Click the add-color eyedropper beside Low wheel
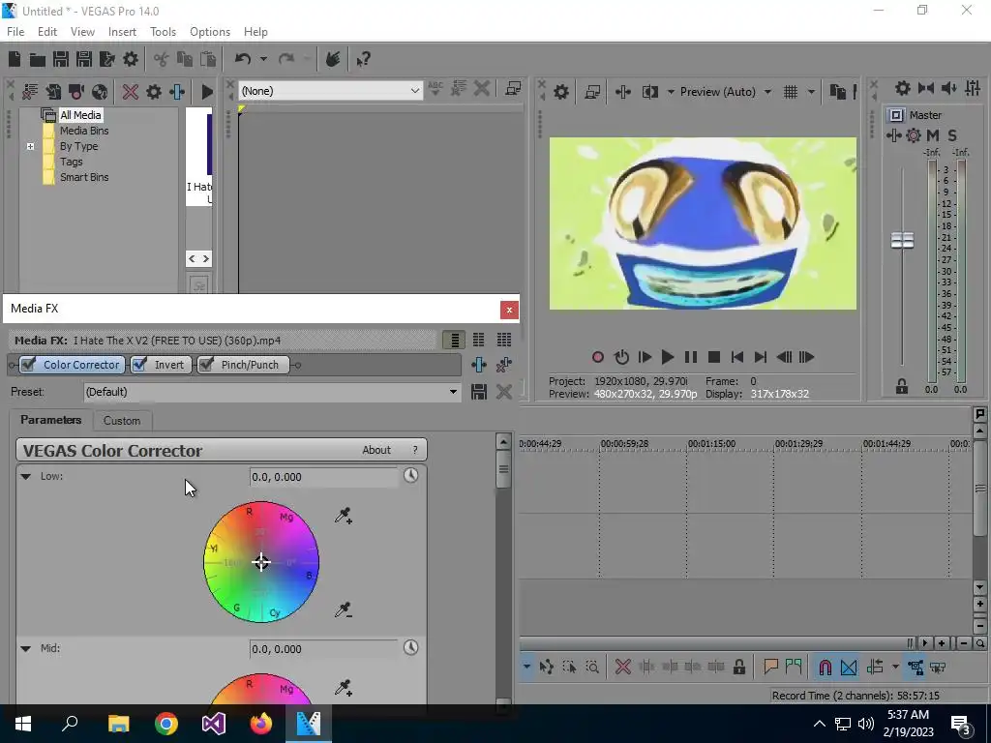The height and width of the screenshot is (743, 991). click(x=344, y=517)
